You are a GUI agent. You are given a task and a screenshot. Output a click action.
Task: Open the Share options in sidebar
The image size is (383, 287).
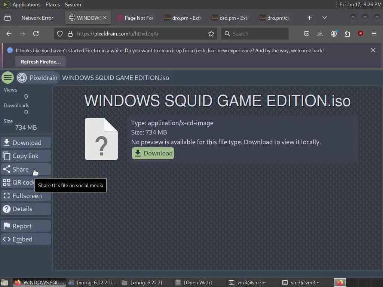[26, 169]
